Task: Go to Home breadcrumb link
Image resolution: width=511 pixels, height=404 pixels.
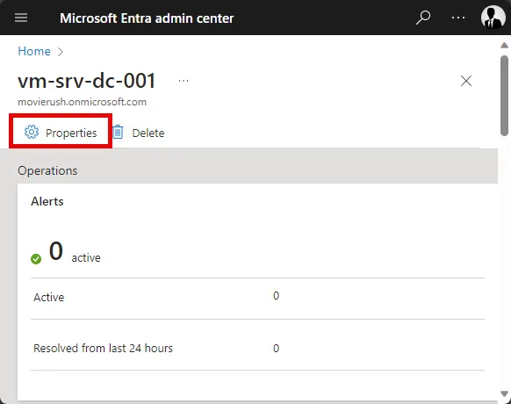Action: point(34,51)
